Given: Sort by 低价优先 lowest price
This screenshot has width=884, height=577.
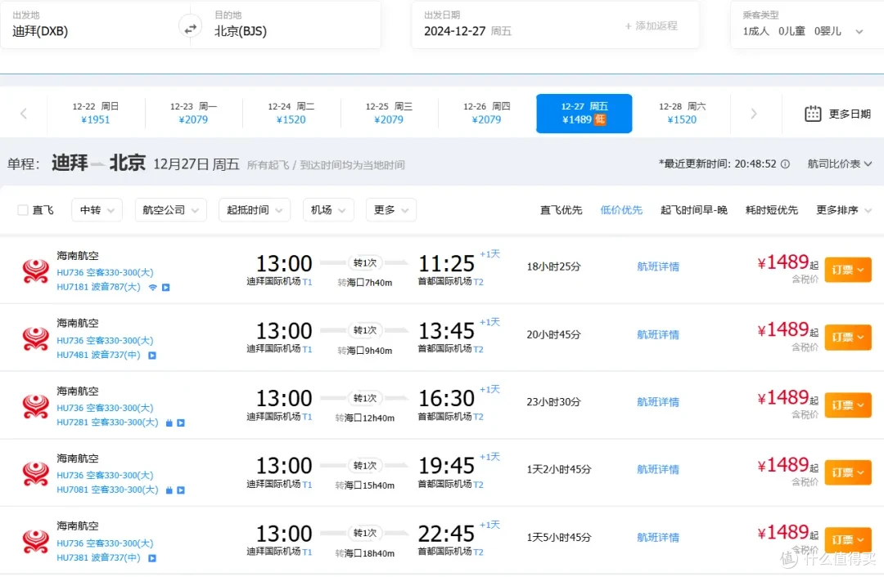Looking at the screenshot, I should 621,210.
